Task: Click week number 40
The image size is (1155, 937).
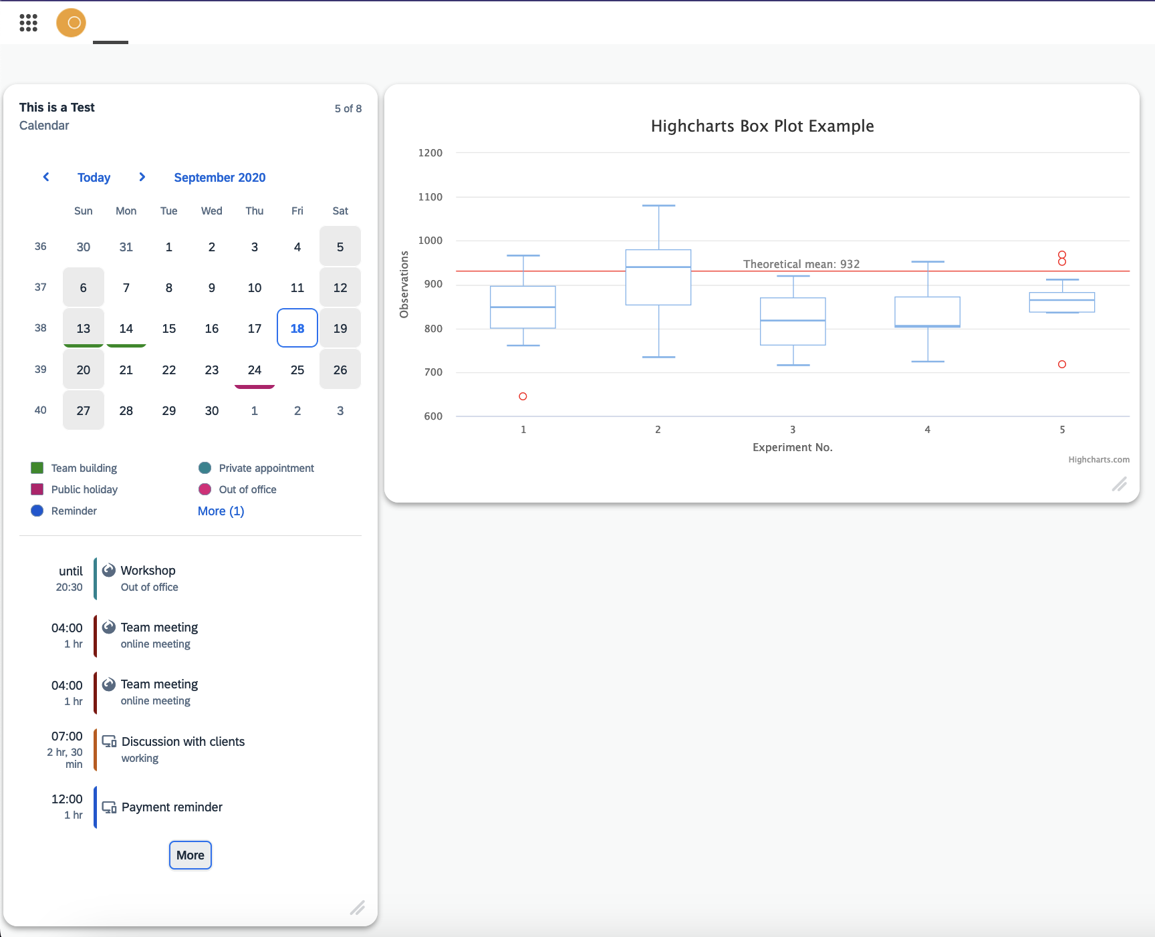Action: [41, 410]
